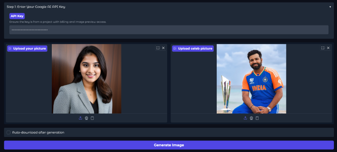337x152 pixels.
Task: Paste from clipboard in celeb picture panel
Action: click(257, 118)
